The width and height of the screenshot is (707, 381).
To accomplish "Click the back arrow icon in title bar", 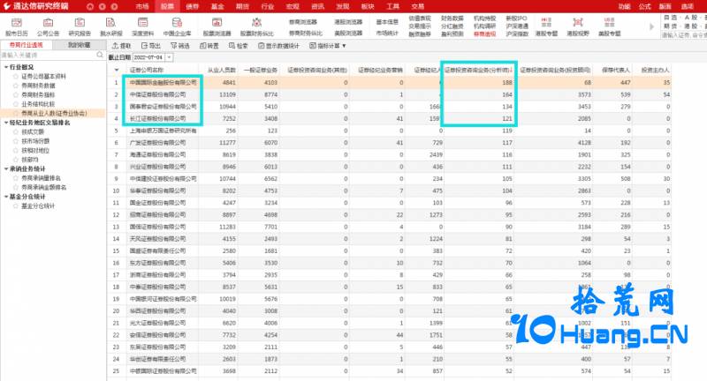I will tap(102, 6).
